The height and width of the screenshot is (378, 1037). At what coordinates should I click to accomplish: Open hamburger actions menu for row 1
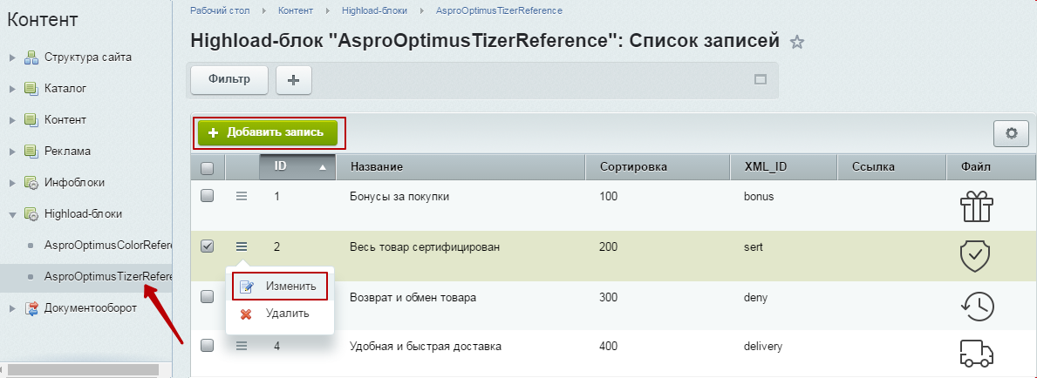(x=242, y=196)
